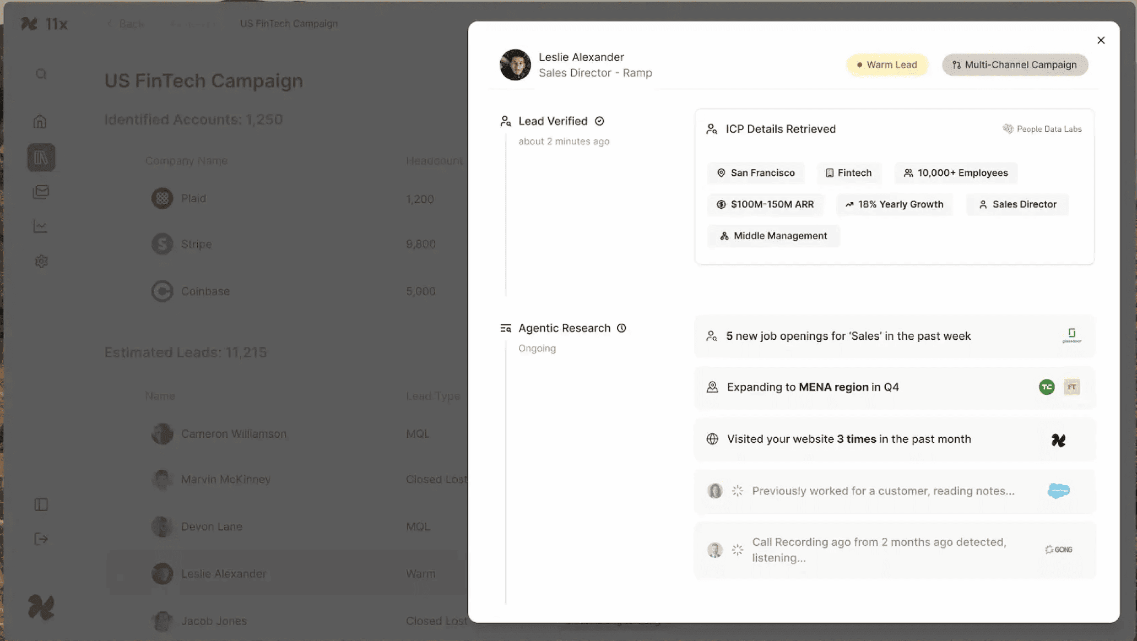
Task: Click the Agentic Research list-search icon
Action: (506, 328)
